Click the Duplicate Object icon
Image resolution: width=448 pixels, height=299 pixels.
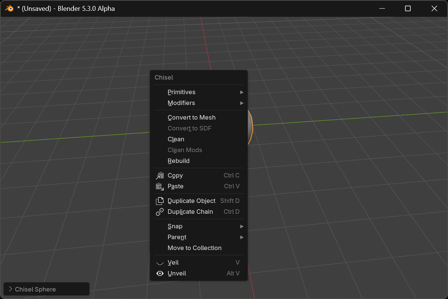(160, 201)
